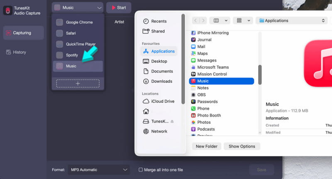The width and height of the screenshot is (332, 179).
Task: Select the Podcasts app
Action: (221, 129)
